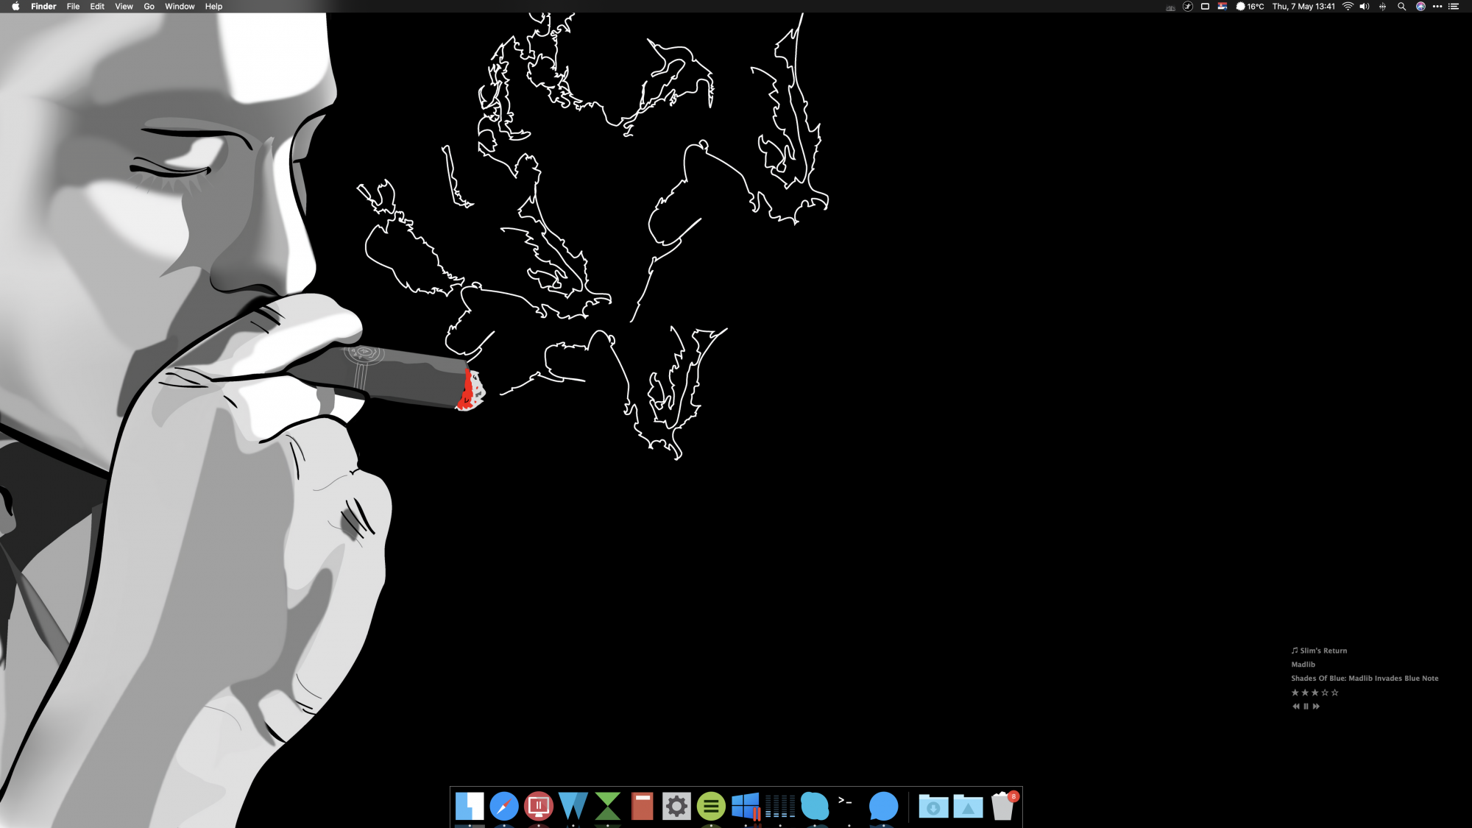Skip to the next track

coord(1317,707)
